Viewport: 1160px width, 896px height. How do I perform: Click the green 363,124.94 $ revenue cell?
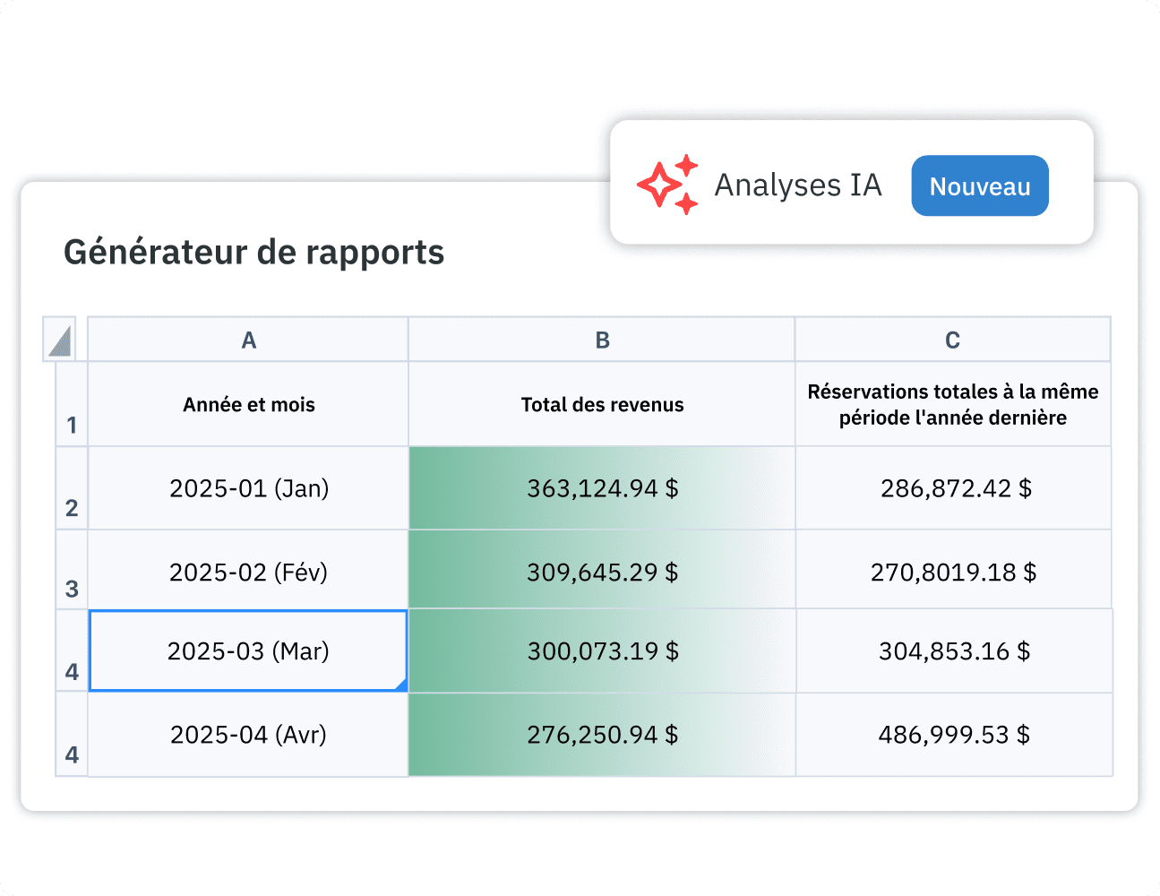click(602, 488)
